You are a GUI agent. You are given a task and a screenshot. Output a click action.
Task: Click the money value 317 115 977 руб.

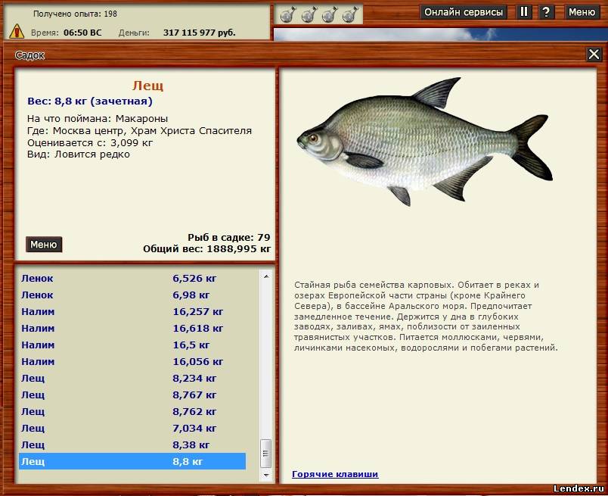(200, 33)
